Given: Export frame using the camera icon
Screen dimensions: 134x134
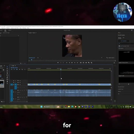Looking at the screenshot, I should [86, 63].
